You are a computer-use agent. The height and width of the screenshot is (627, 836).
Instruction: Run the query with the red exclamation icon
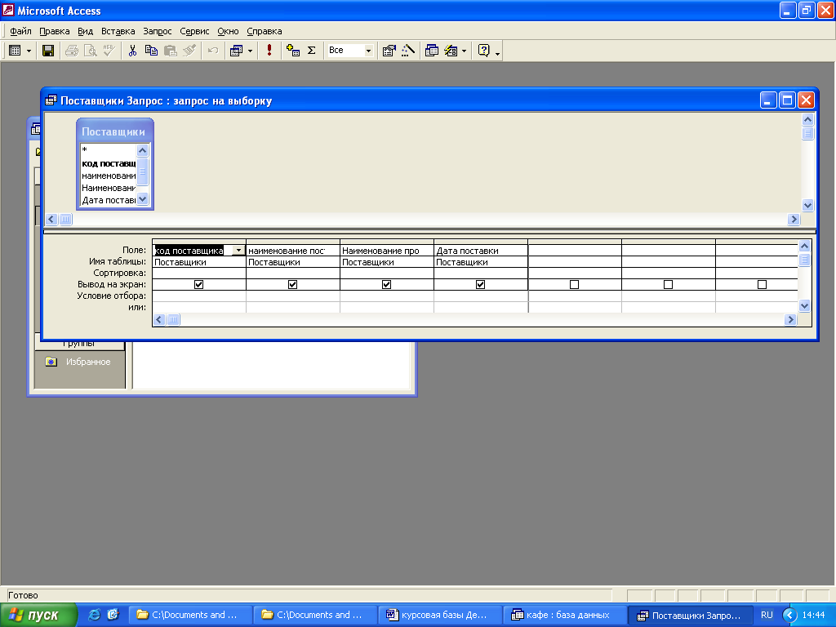coord(269,51)
